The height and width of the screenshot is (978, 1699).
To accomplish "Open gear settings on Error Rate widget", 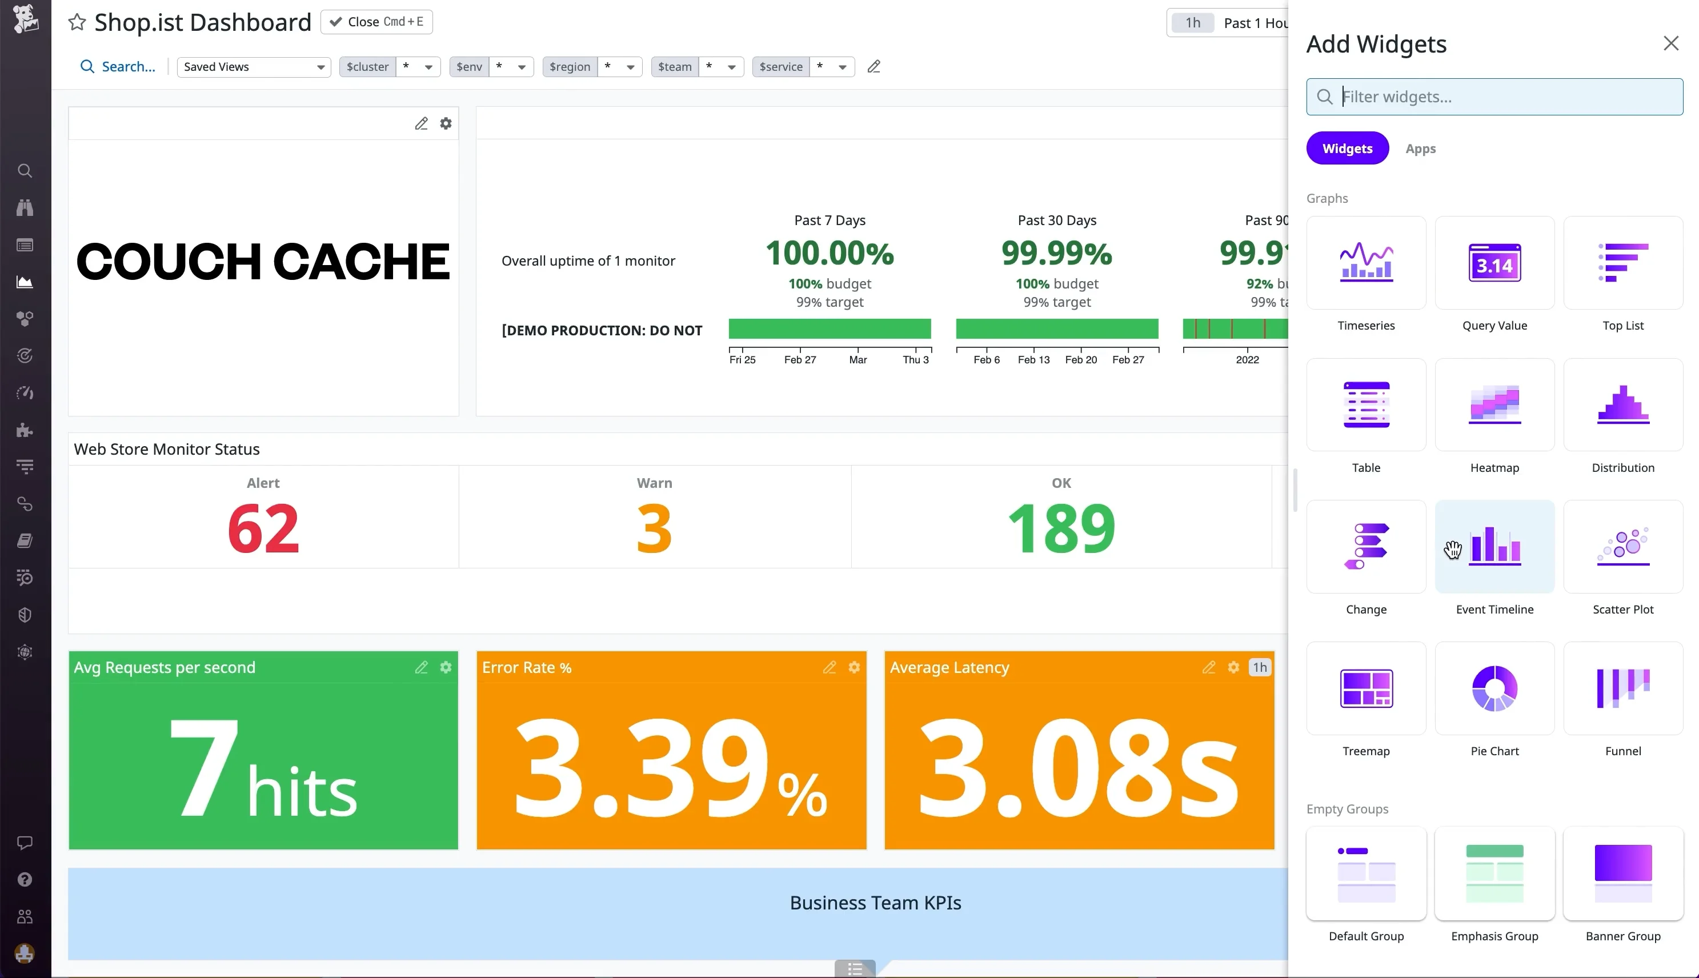I will [x=853, y=668].
